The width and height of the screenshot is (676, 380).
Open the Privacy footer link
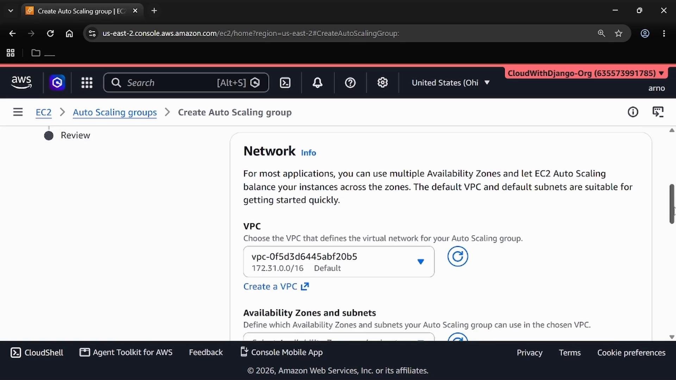click(530, 353)
